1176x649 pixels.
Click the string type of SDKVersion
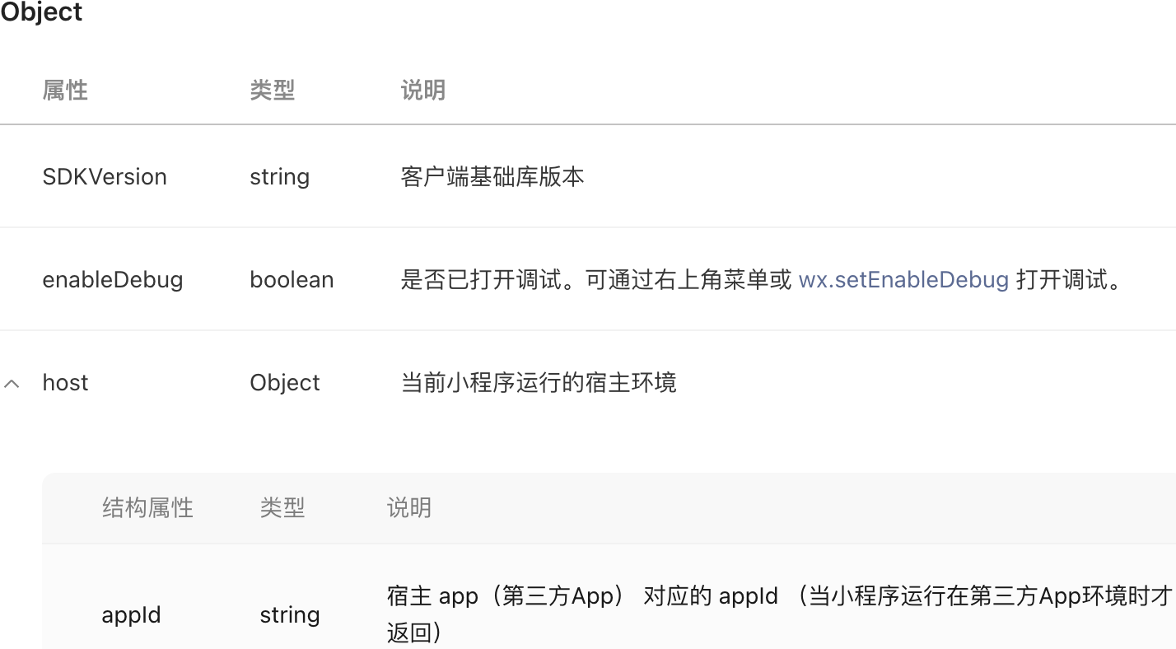pyautogui.click(x=279, y=176)
